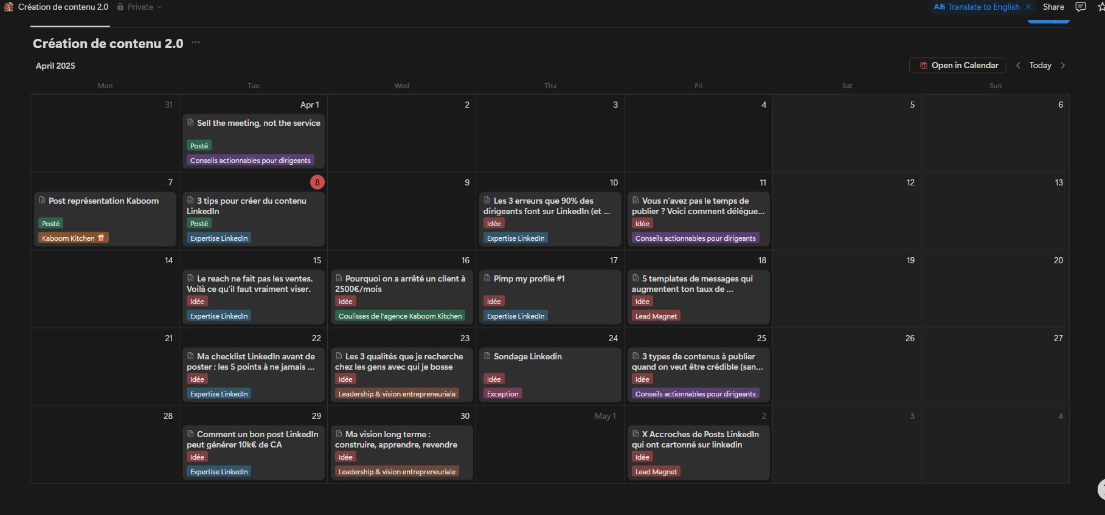
Task: Click the green Posté tag on Kaboom post
Action: [x=51, y=223]
